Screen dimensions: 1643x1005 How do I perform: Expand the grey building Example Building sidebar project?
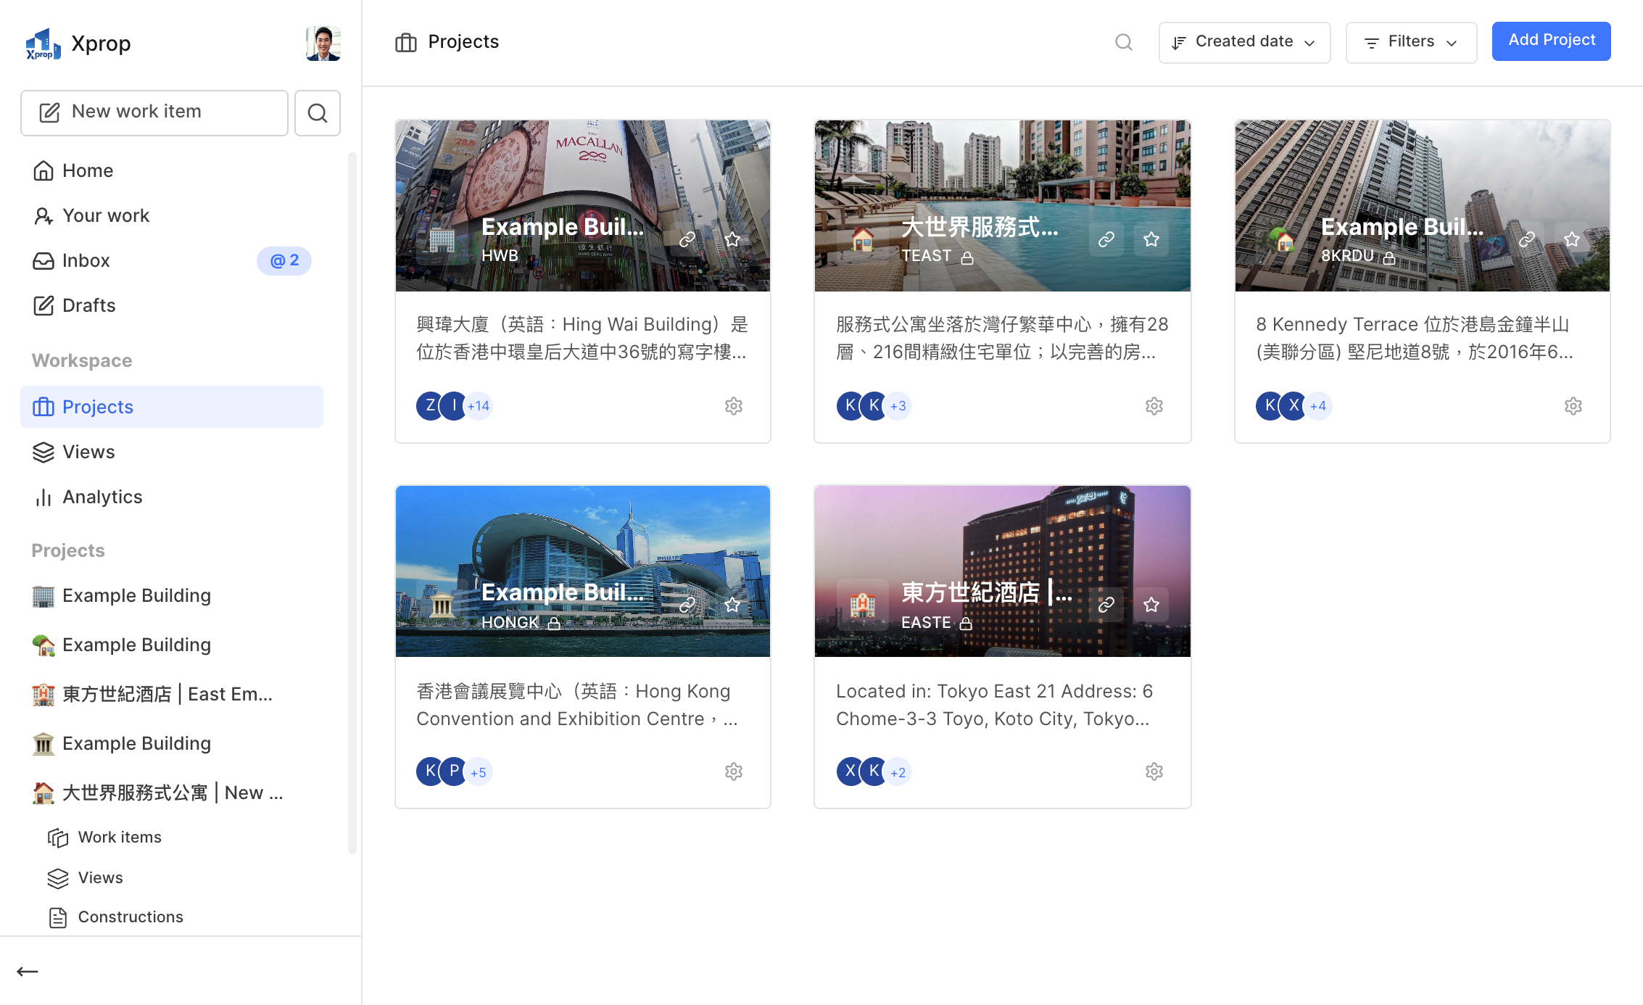pos(172,596)
